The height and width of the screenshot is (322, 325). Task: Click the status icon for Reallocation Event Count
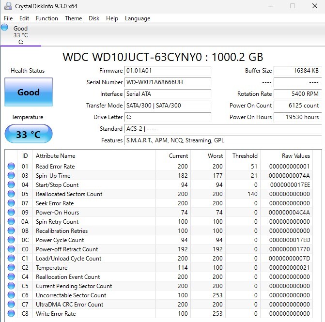[x=11, y=276]
